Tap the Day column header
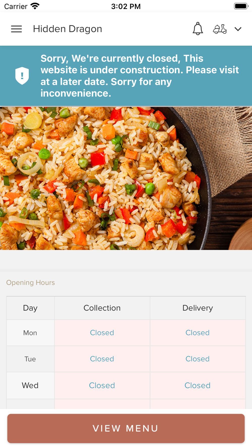252x448 pixels. [x=30, y=308]
